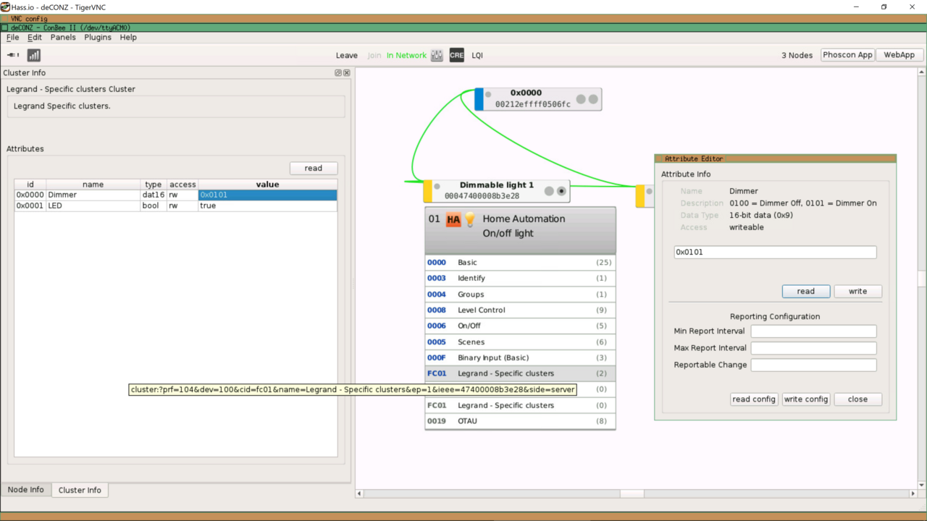Click the node view scroll-down arrow
This screenshot has height=521, width=927.
point(921,485)
